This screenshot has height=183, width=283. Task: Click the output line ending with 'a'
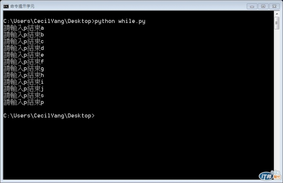coord(24,28)
